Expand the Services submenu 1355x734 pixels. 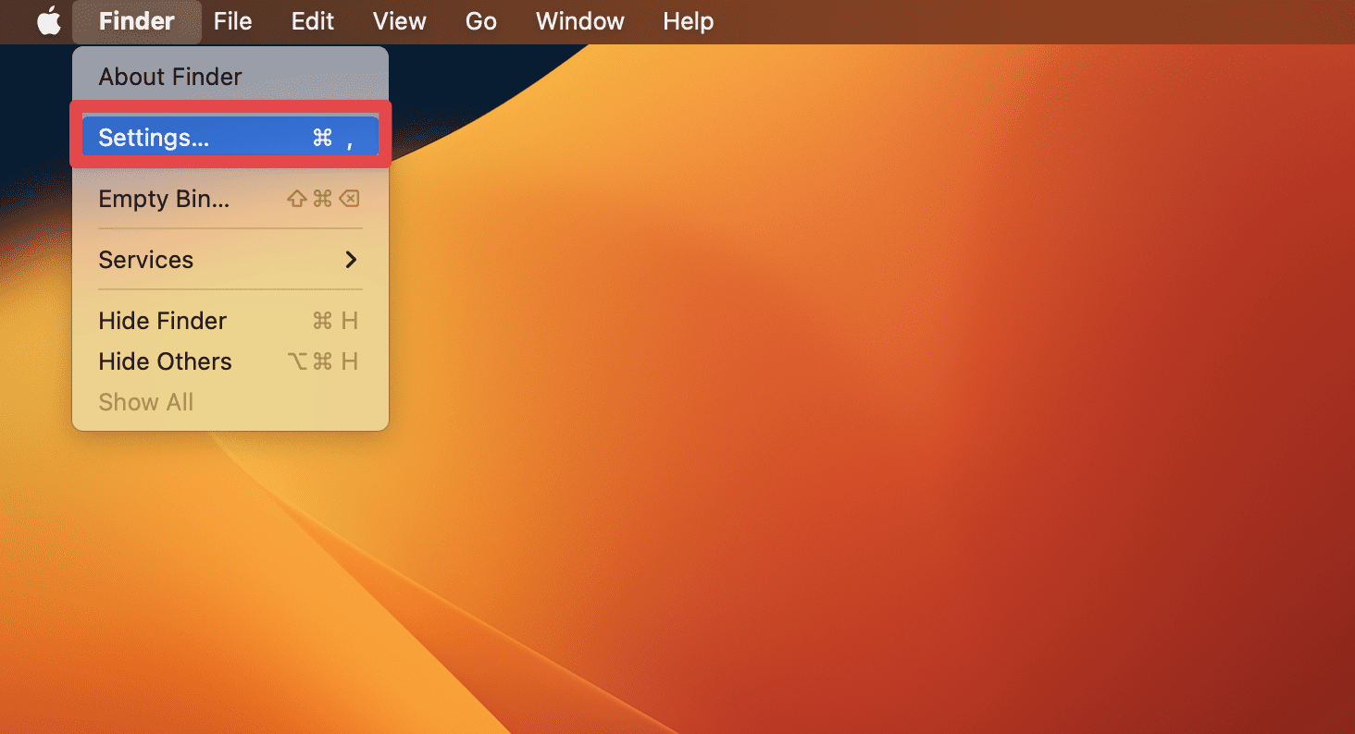pos(230,260)
